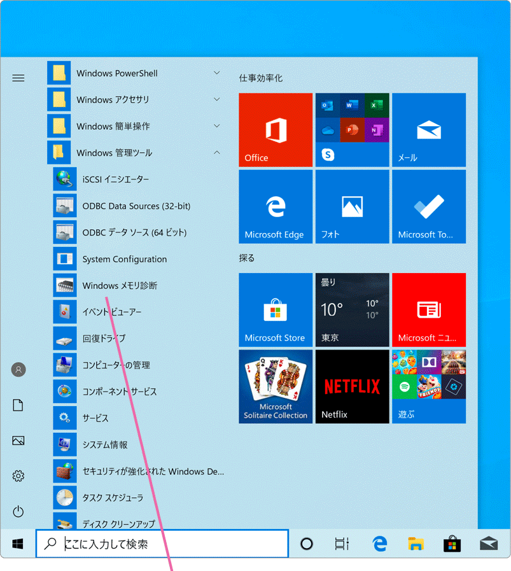This screenshot has height=571, width=511.
Task: Open the Pictures icon in left rail
Action: coord(18,441)
